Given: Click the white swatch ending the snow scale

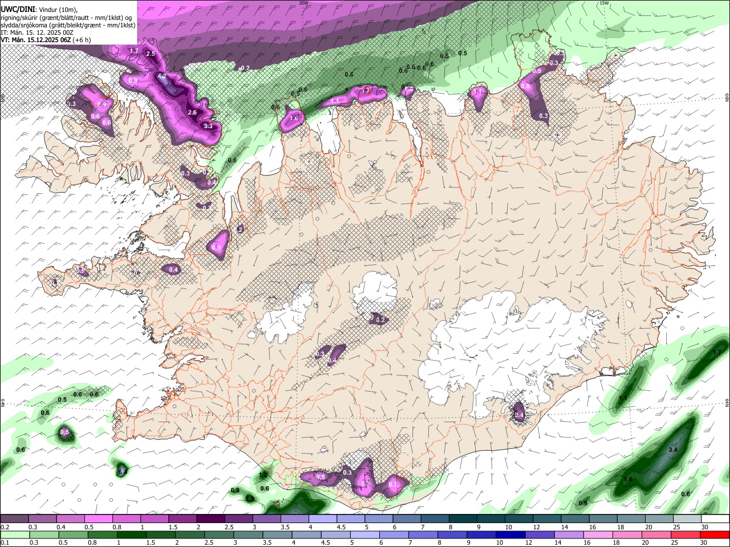Looking at the screenshot, I should click(714, 519).
